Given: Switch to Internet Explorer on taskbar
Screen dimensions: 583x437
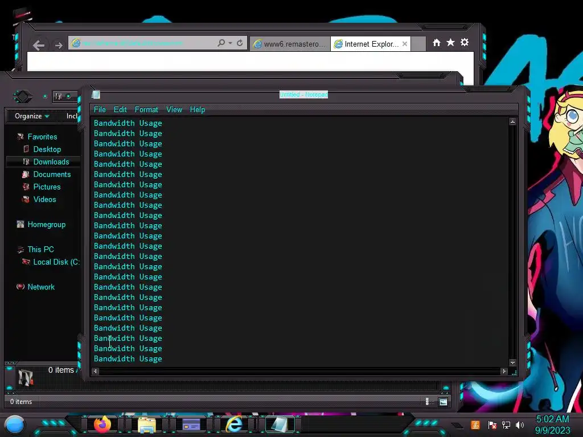Looking at the screenshot, I should tap(235, 424).
